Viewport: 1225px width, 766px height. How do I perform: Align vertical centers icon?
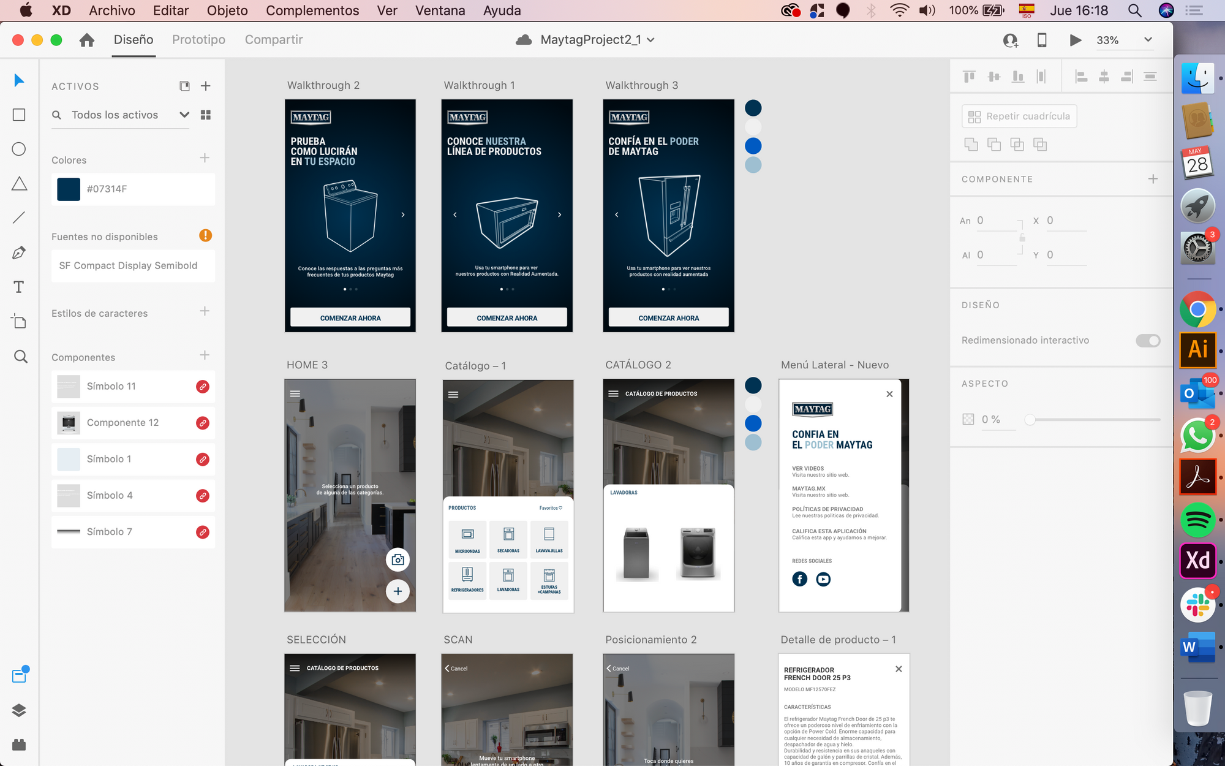(x=994, y=77)
